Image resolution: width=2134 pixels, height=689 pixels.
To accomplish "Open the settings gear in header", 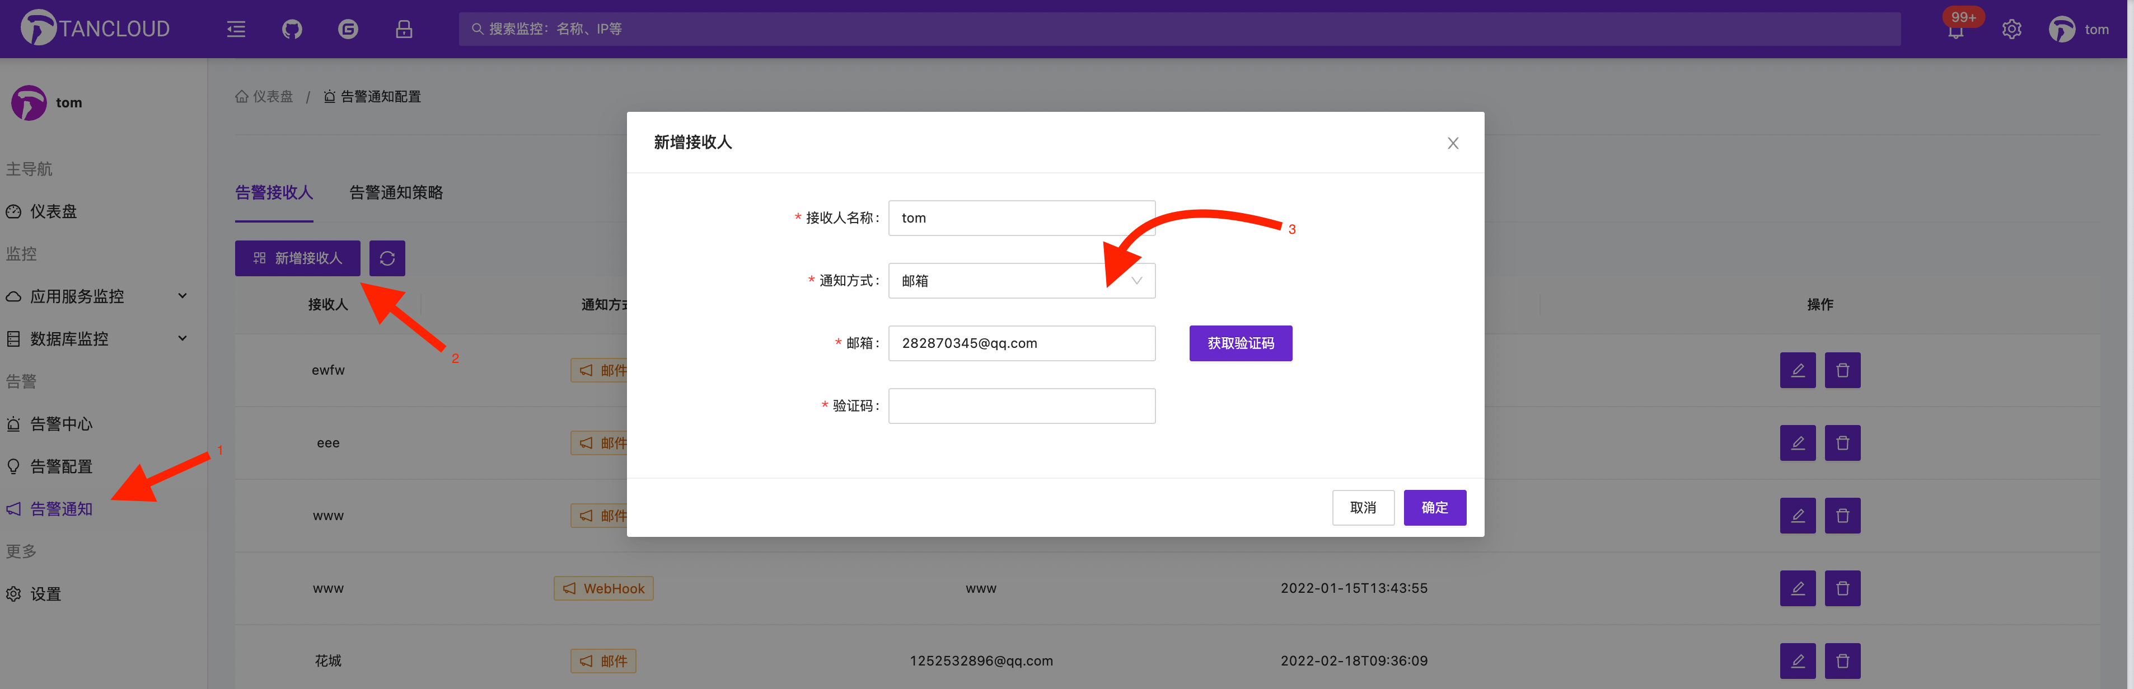I will click(2011, 30).
